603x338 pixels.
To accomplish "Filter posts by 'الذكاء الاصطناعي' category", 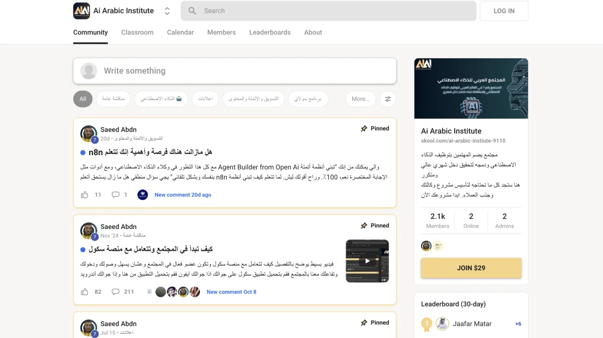I will point(161,99).
